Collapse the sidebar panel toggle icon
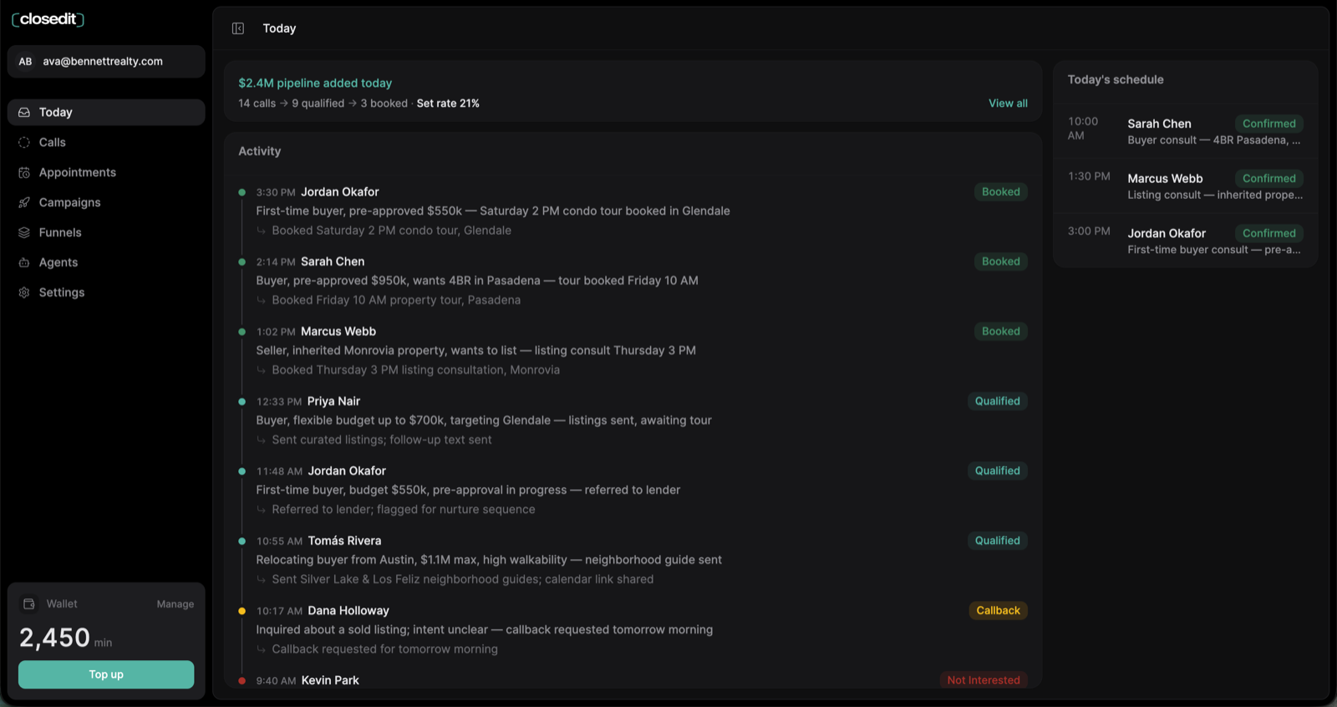The width and height of the screenshot is (1337, 707). [x=238, y=28]
